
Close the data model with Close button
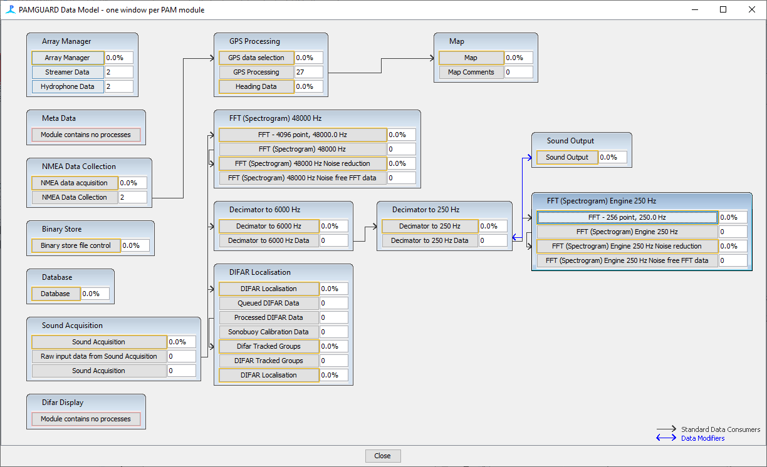pyautogui.click(x=383, y=456)
